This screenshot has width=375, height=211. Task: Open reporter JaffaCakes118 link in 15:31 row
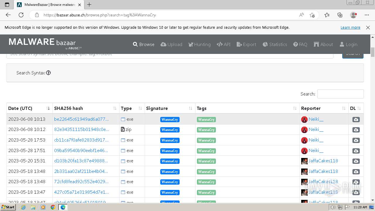323,161
